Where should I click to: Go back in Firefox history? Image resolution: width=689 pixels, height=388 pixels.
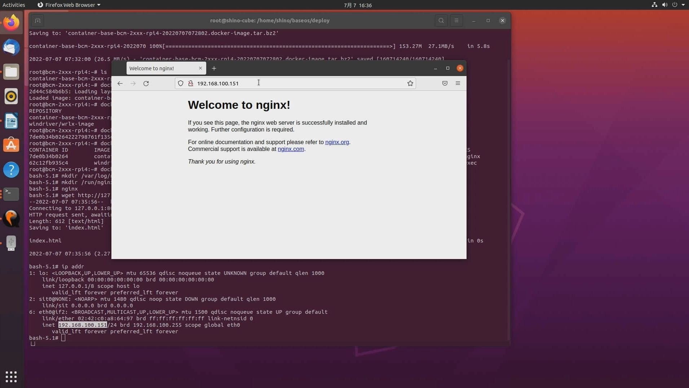(120, 83)
